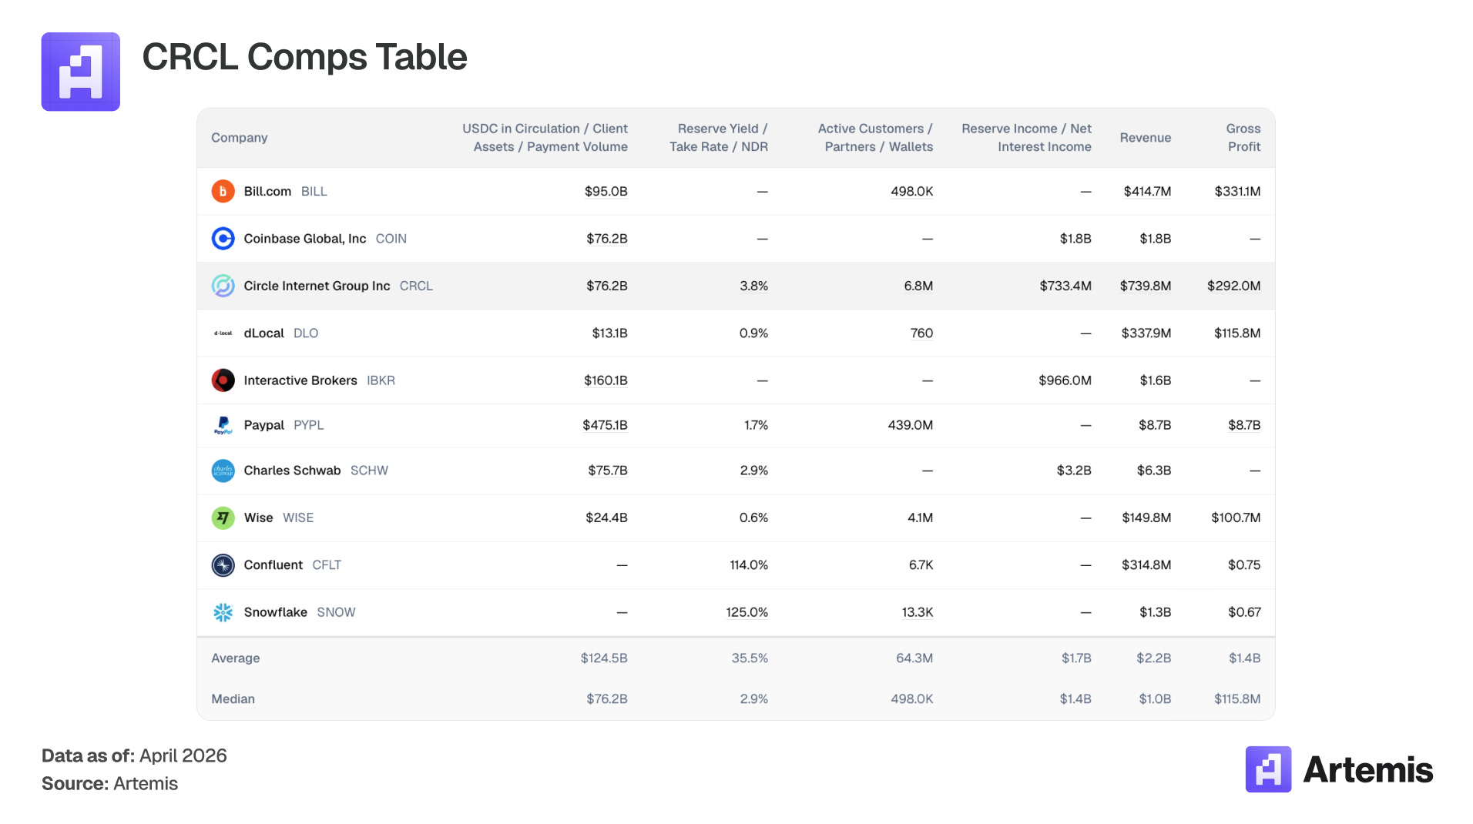This screenshot has width=1473, height=824.
Task: Select the Reserve Income / Net Interest header
Action: click(x=1026, y=138)
